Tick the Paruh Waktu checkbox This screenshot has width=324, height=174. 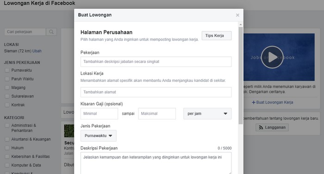click(x=7, y=79)
